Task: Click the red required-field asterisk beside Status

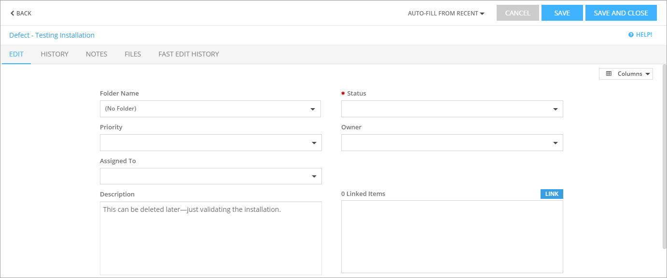Action: pos(343,93)
